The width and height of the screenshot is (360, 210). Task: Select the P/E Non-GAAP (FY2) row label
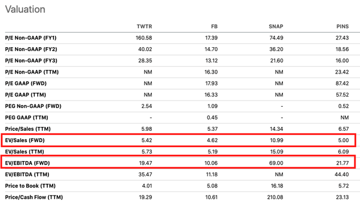pos(31,49)
